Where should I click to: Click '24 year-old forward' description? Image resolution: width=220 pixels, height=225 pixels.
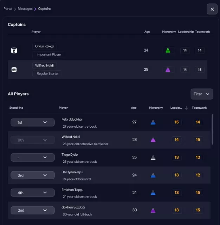[77, 179]
